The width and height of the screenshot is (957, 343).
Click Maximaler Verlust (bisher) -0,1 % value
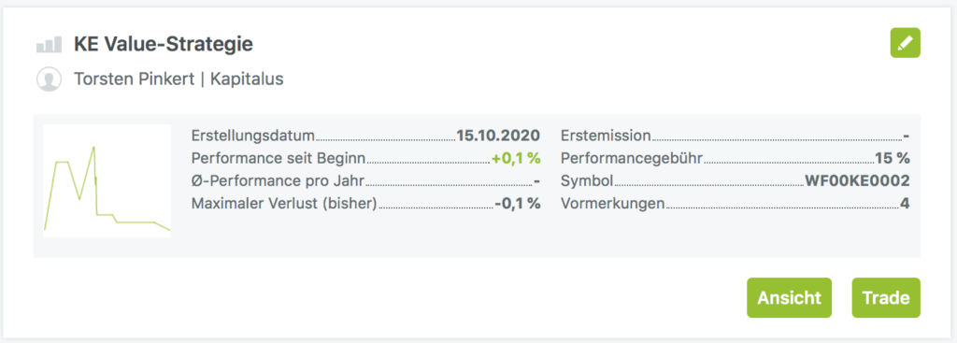(517, 204)
